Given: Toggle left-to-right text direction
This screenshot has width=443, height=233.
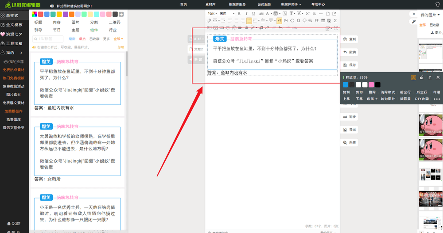Looking at the screenshot, I should pyautogui.click(x=279, y=21).
